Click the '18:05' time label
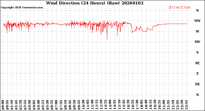Screen dimensions: 205x111 (141, 105)
